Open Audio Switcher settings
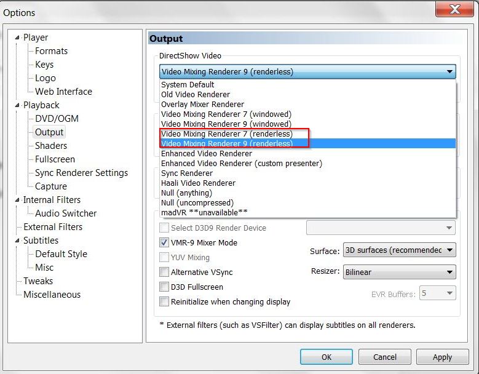 pyautogui.click(x=66, y=213)
